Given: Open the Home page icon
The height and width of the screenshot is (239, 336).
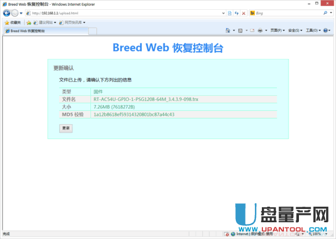Looking at the screenshot, I should 228,31.
